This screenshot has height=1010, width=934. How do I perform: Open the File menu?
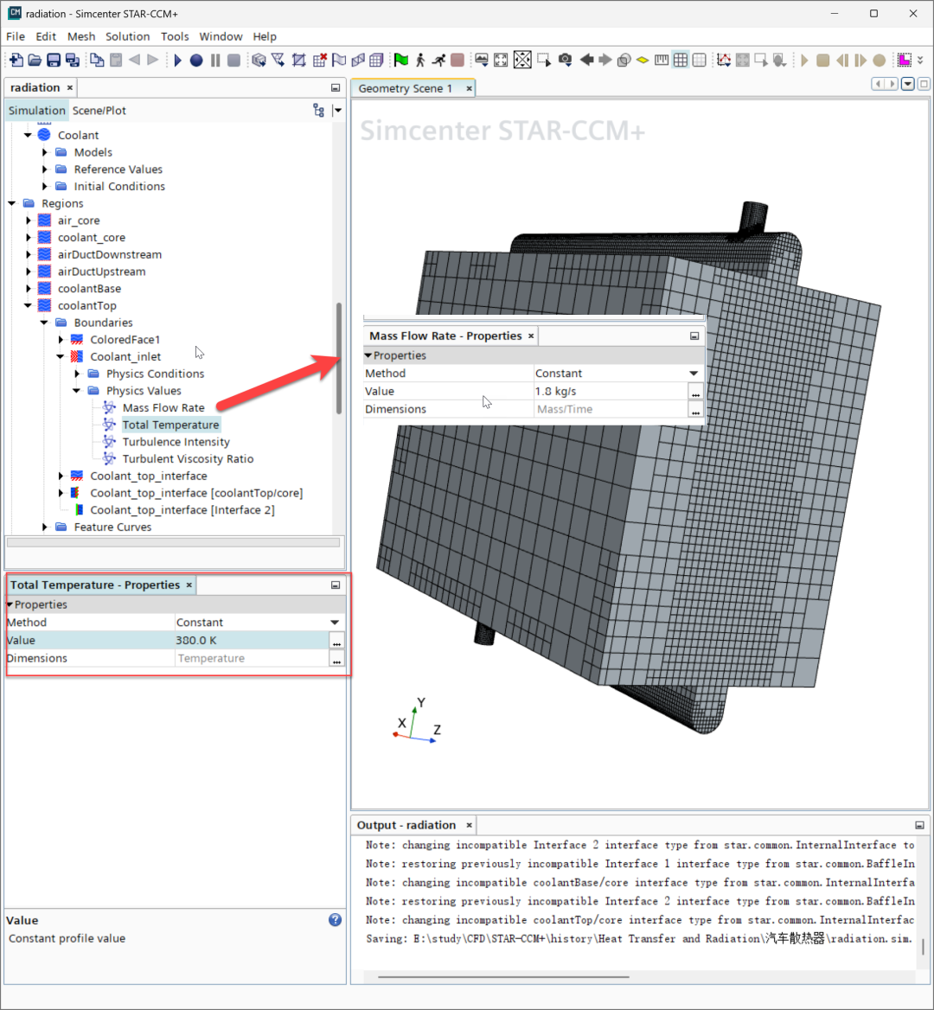(16, 36)
